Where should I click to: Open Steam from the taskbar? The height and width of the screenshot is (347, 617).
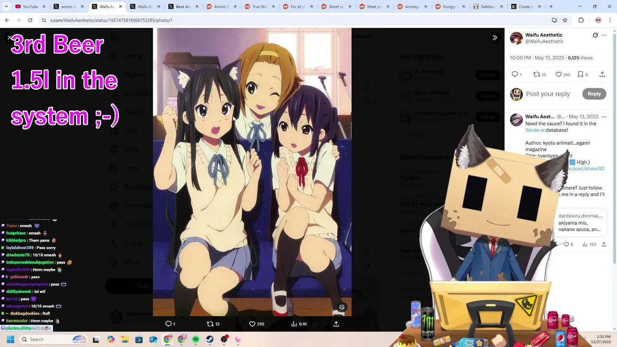tap(210, 339)
